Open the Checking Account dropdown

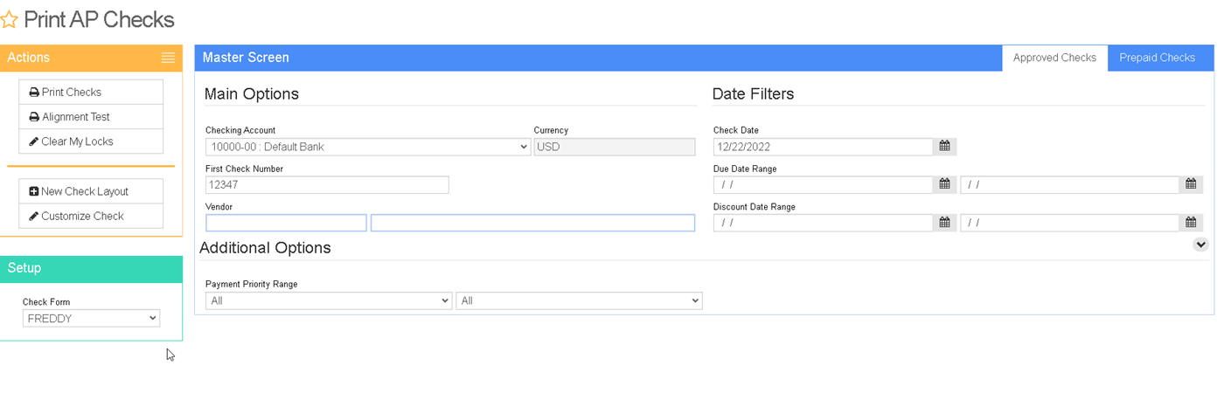click(368, 147)
